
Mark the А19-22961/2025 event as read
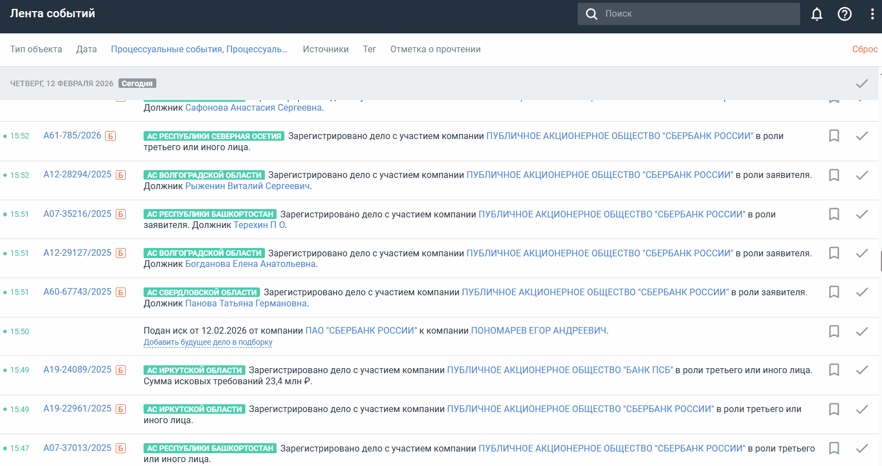[861, 409]
